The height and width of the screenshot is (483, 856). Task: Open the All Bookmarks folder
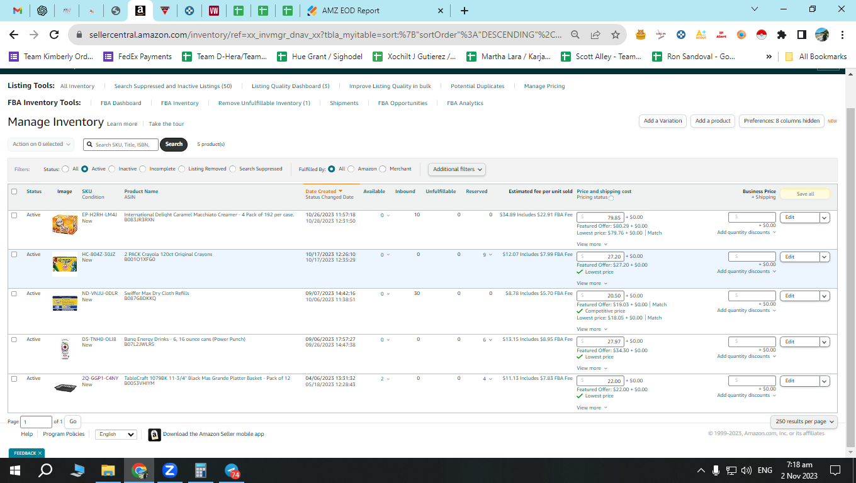(x=816, y=57)
